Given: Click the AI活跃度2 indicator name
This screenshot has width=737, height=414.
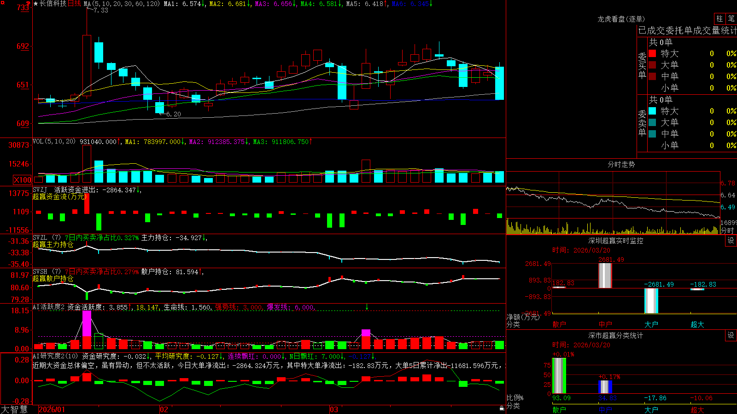Looking at the screenshot, I should pos(48,307).
